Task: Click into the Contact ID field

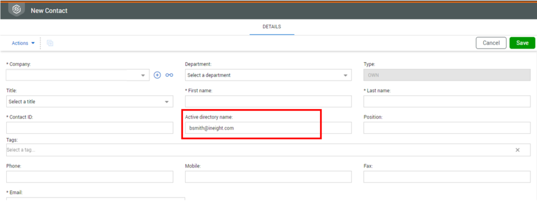Action: click(90, 128)
